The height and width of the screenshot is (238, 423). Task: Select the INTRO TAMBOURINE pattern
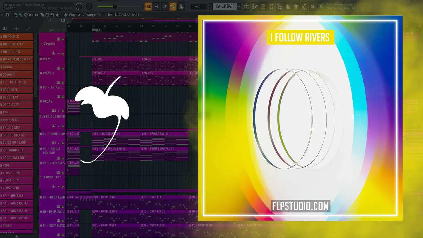click(x=17, y=59)
